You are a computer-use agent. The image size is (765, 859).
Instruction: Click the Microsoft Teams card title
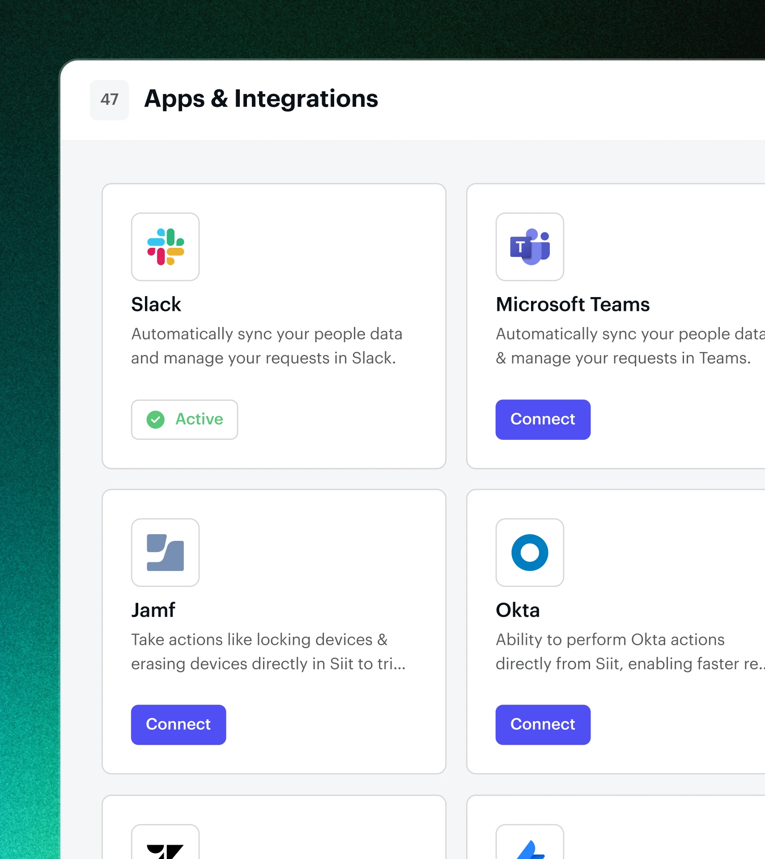coord(573,305)
